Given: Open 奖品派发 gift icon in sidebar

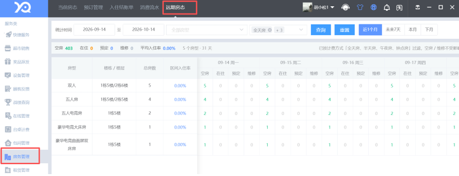Looking at the screenshot, I should coord(8,62).
